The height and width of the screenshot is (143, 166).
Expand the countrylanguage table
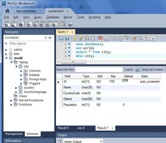16,92
